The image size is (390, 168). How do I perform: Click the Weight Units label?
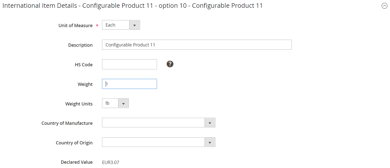coord(79,104)
